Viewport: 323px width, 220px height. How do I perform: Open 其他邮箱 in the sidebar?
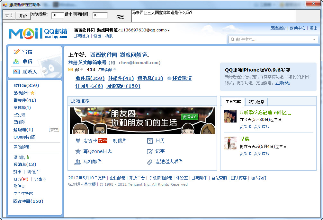click(22, 147)
